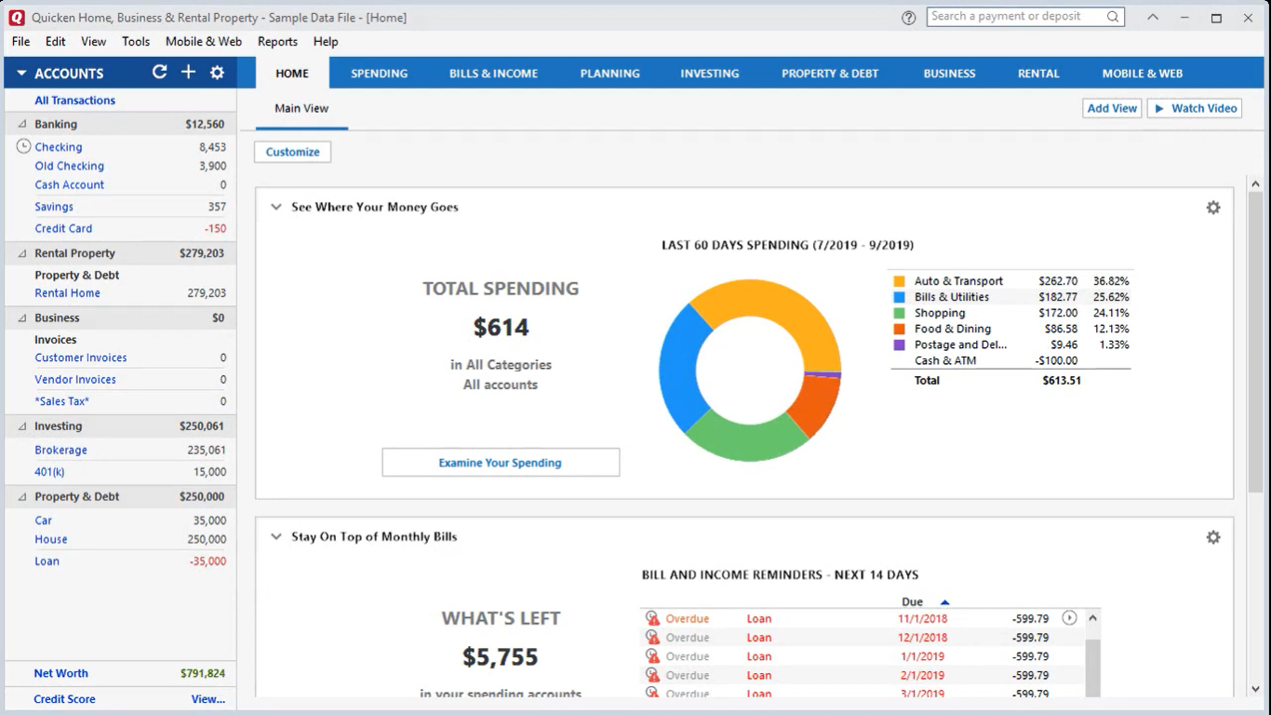The height and width of the screenshot is (715, 1271).
Task: Collapse the Property & Debt account group
Action: click(x=22, y=497)
